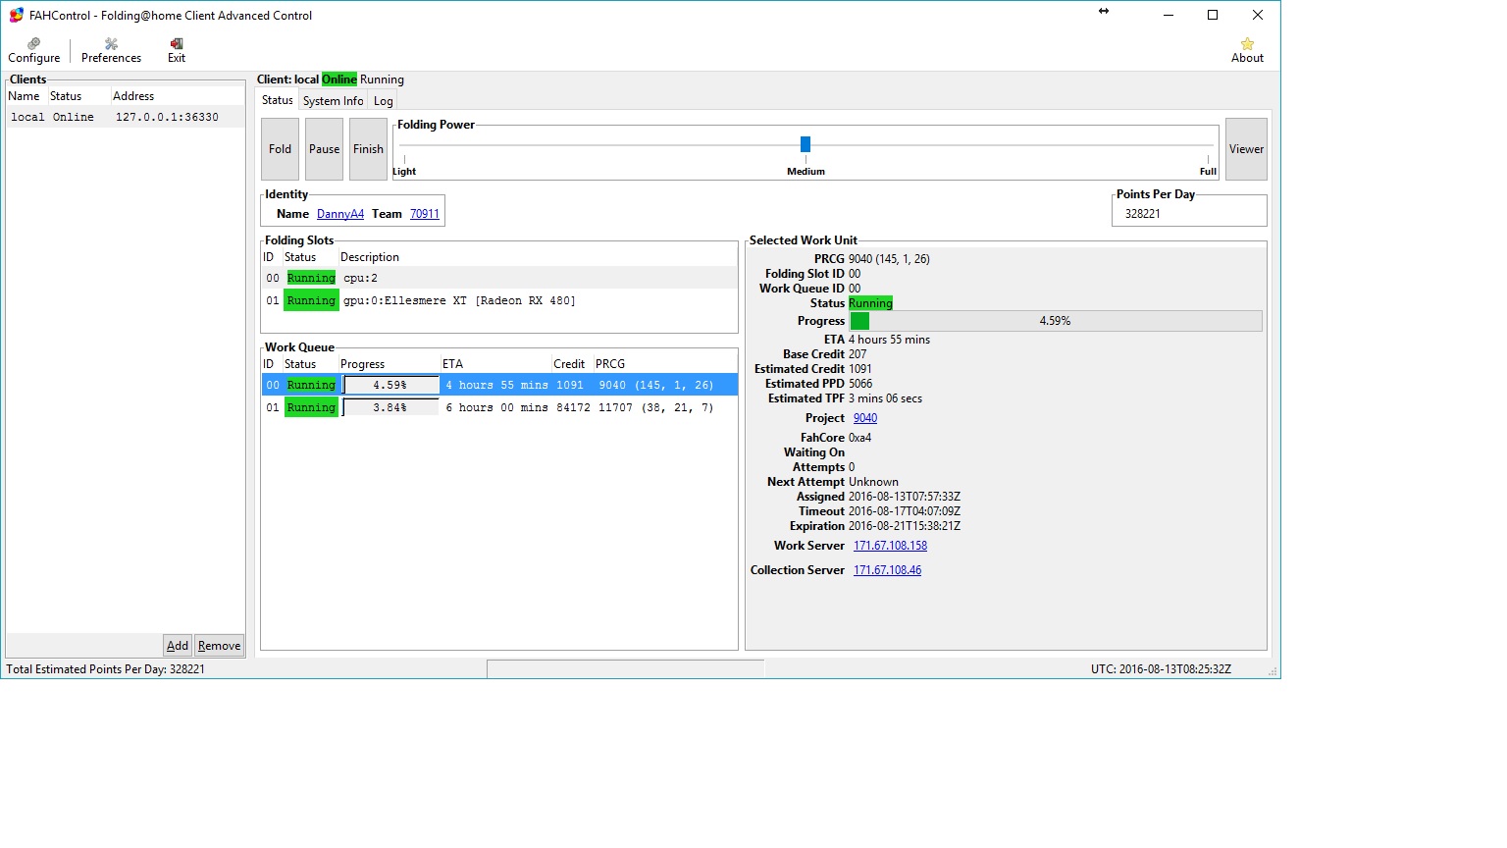Click the Expiration value 2016-08-21T15:38:21Z

click(x=905, y=526)
